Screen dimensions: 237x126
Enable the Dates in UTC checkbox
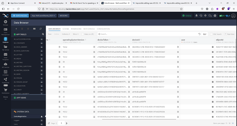click(x=82, y=34)
